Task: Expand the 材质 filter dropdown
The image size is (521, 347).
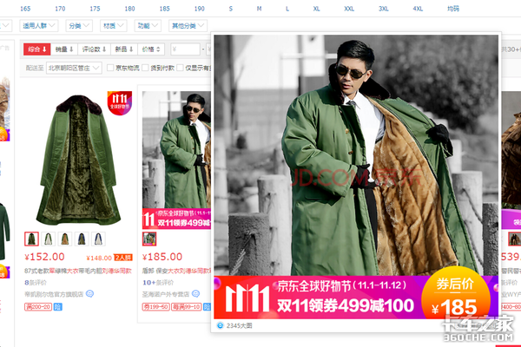Action: [x=113, y=25]
